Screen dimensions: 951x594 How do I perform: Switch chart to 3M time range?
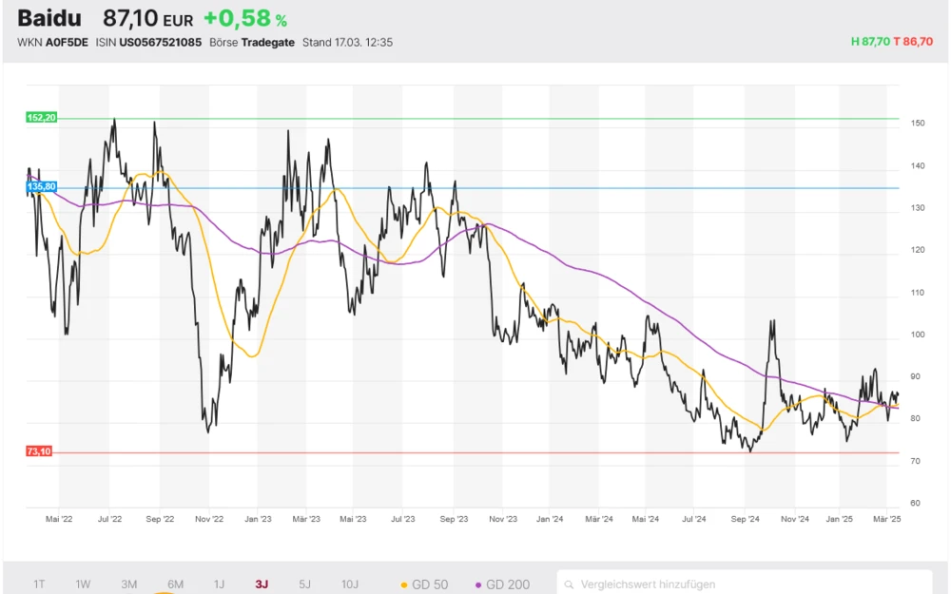(129, 584)
